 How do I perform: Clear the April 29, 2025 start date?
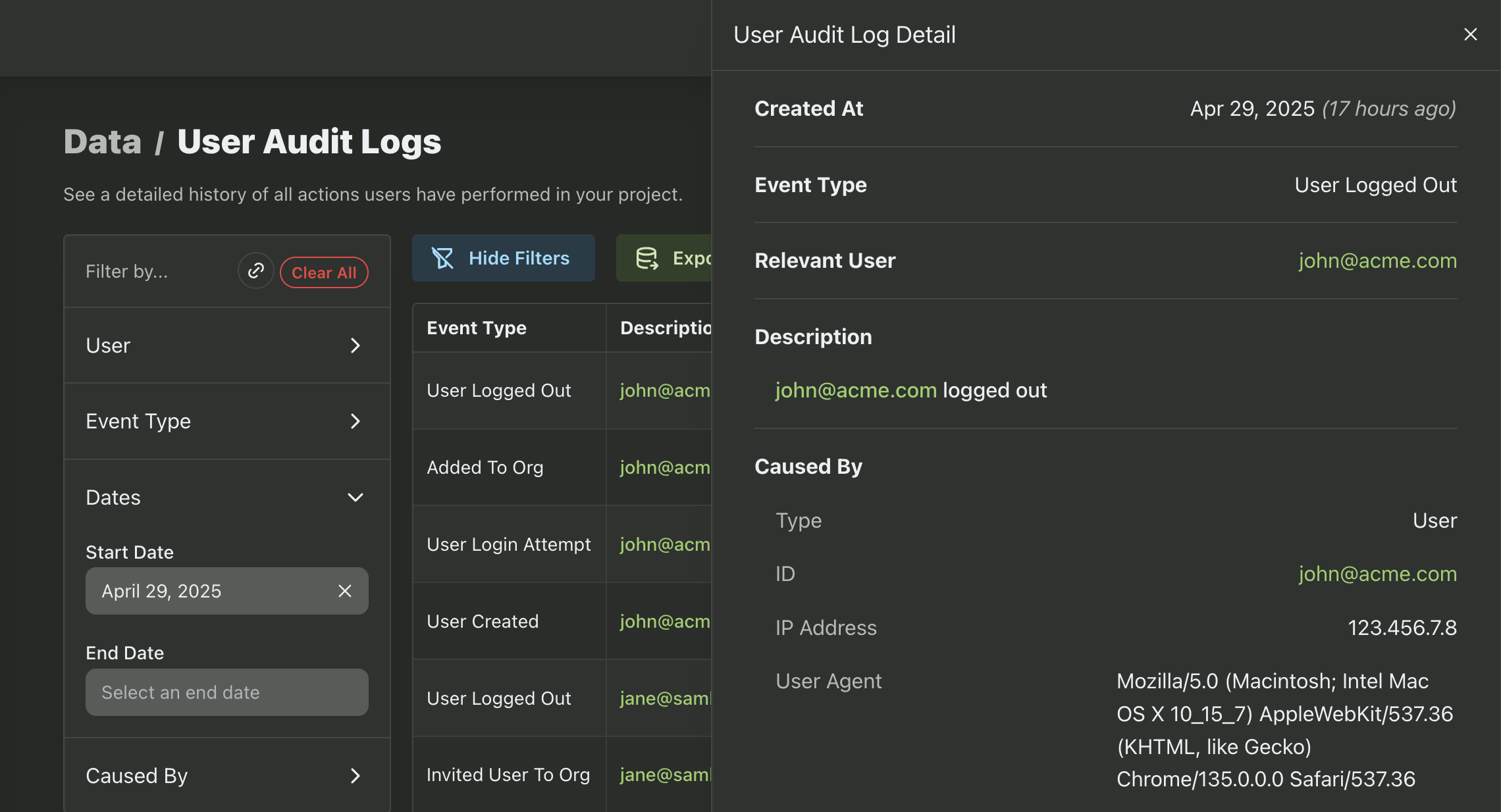point(345,591)
